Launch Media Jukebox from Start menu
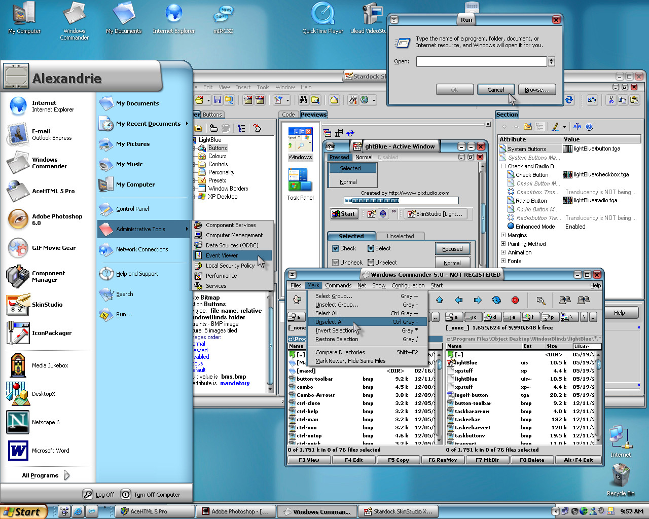This screenshot has width=649, height=519. [38, 365]
